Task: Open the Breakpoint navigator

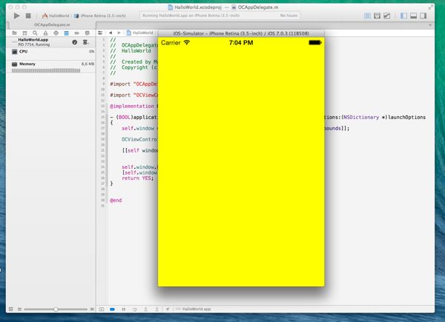Action: click(x=76, y=33)
